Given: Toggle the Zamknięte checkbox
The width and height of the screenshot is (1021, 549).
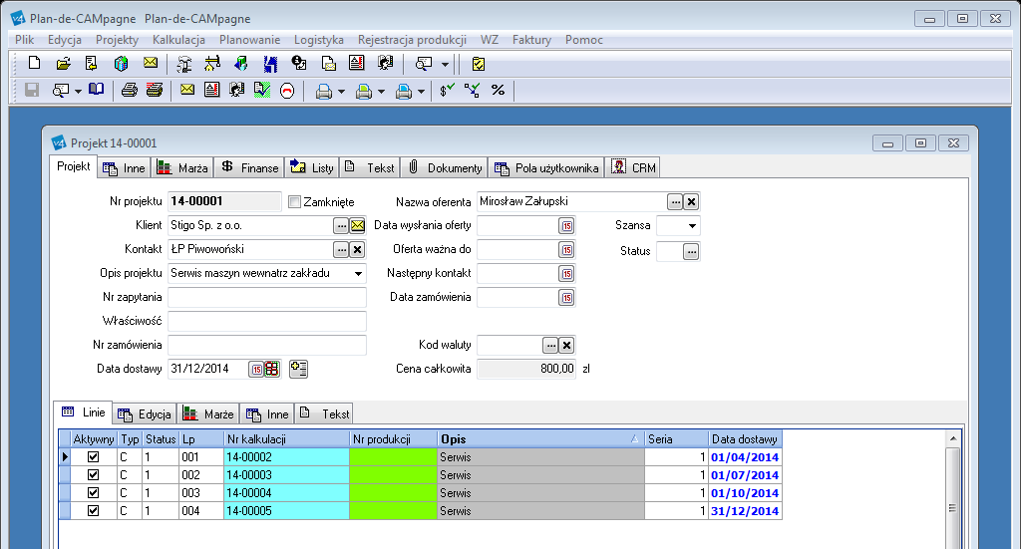Looking at the screenshot, I should 294,202.
